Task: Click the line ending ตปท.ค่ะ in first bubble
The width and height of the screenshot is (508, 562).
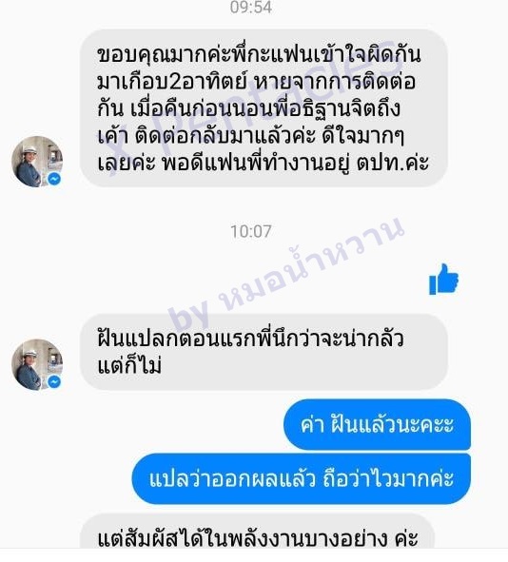Action: 264,163
